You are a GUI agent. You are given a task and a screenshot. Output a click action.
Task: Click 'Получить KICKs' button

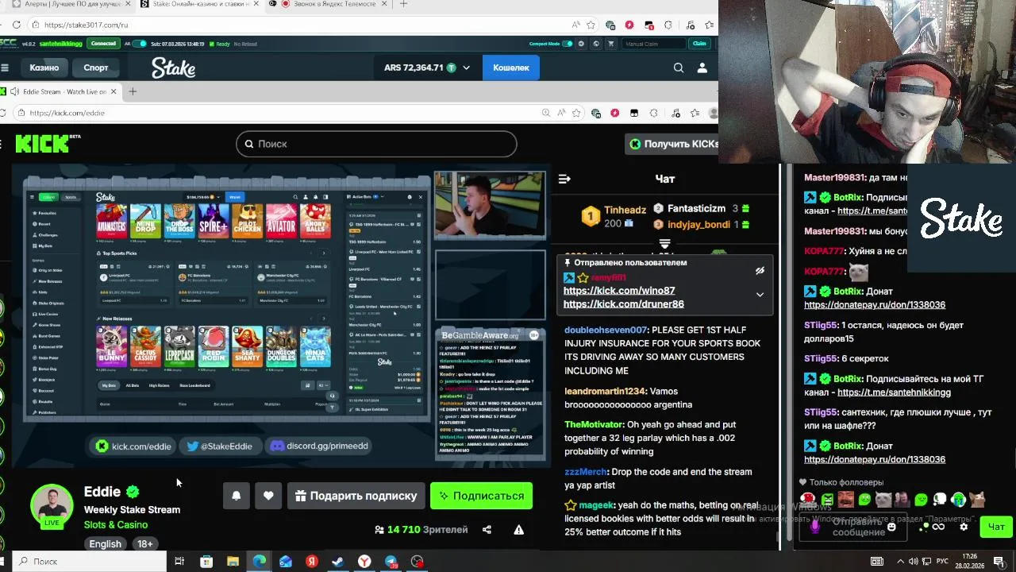(672, 144)
